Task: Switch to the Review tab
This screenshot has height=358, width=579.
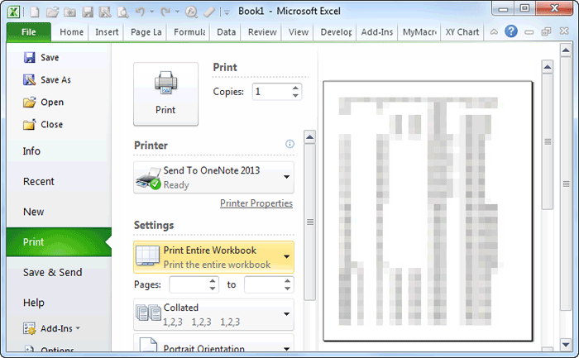Action: [262, 32]
